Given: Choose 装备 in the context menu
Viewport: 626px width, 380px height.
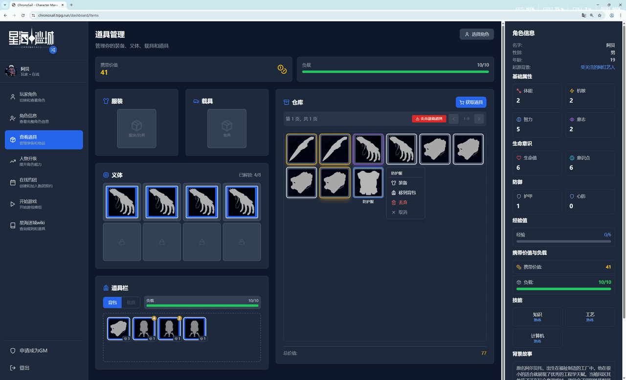Looking at the screenshot, I should (402, 183).
